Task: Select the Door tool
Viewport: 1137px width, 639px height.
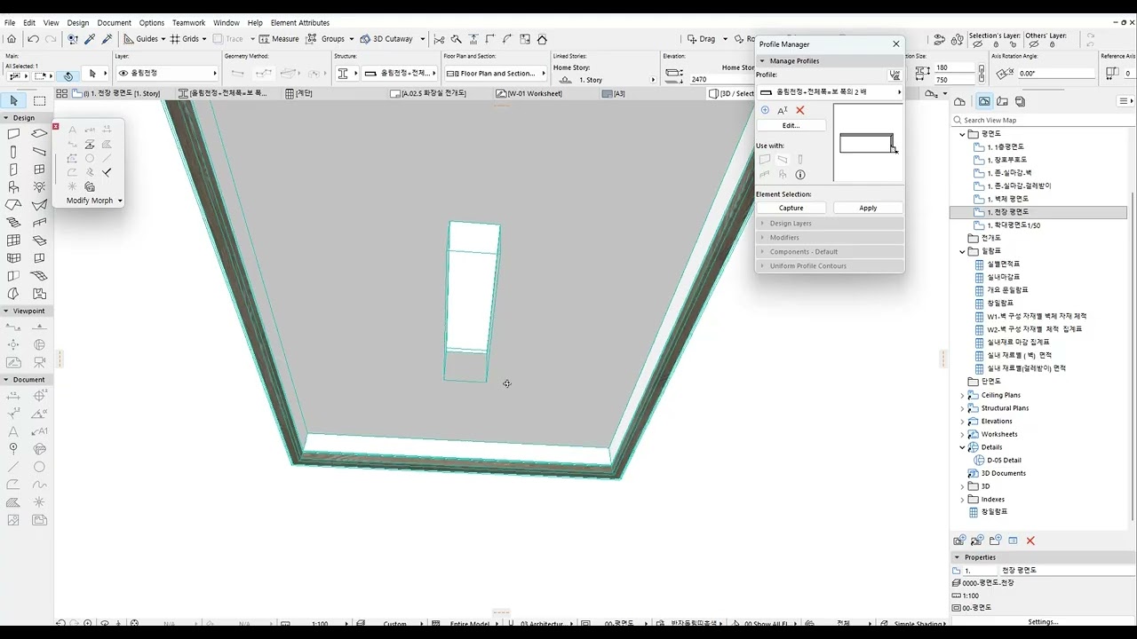Action: (x=13, y=170)
